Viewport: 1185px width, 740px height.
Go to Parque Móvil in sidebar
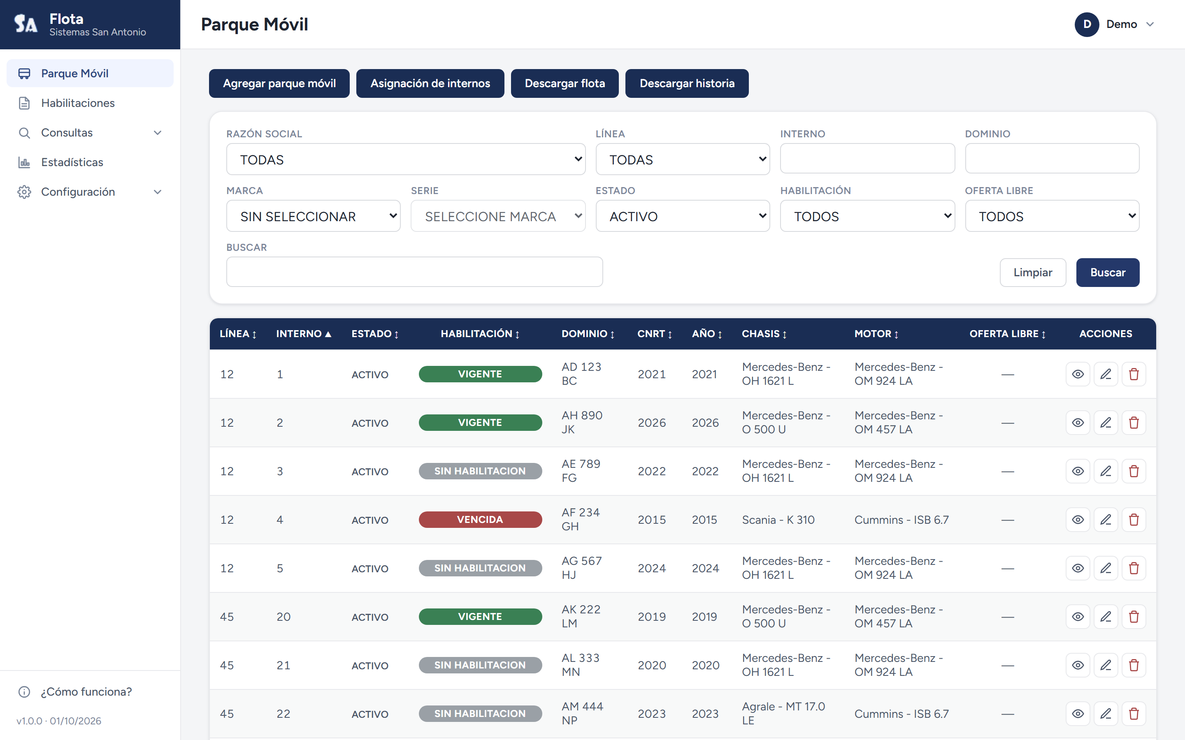click(x=90, y=74)
